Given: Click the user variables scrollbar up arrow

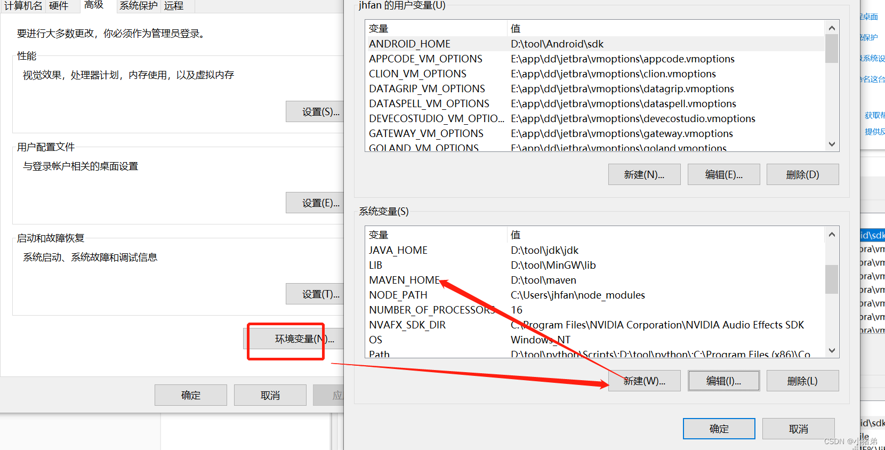Looking at the screenshot, I should click(x=832, y=28).
